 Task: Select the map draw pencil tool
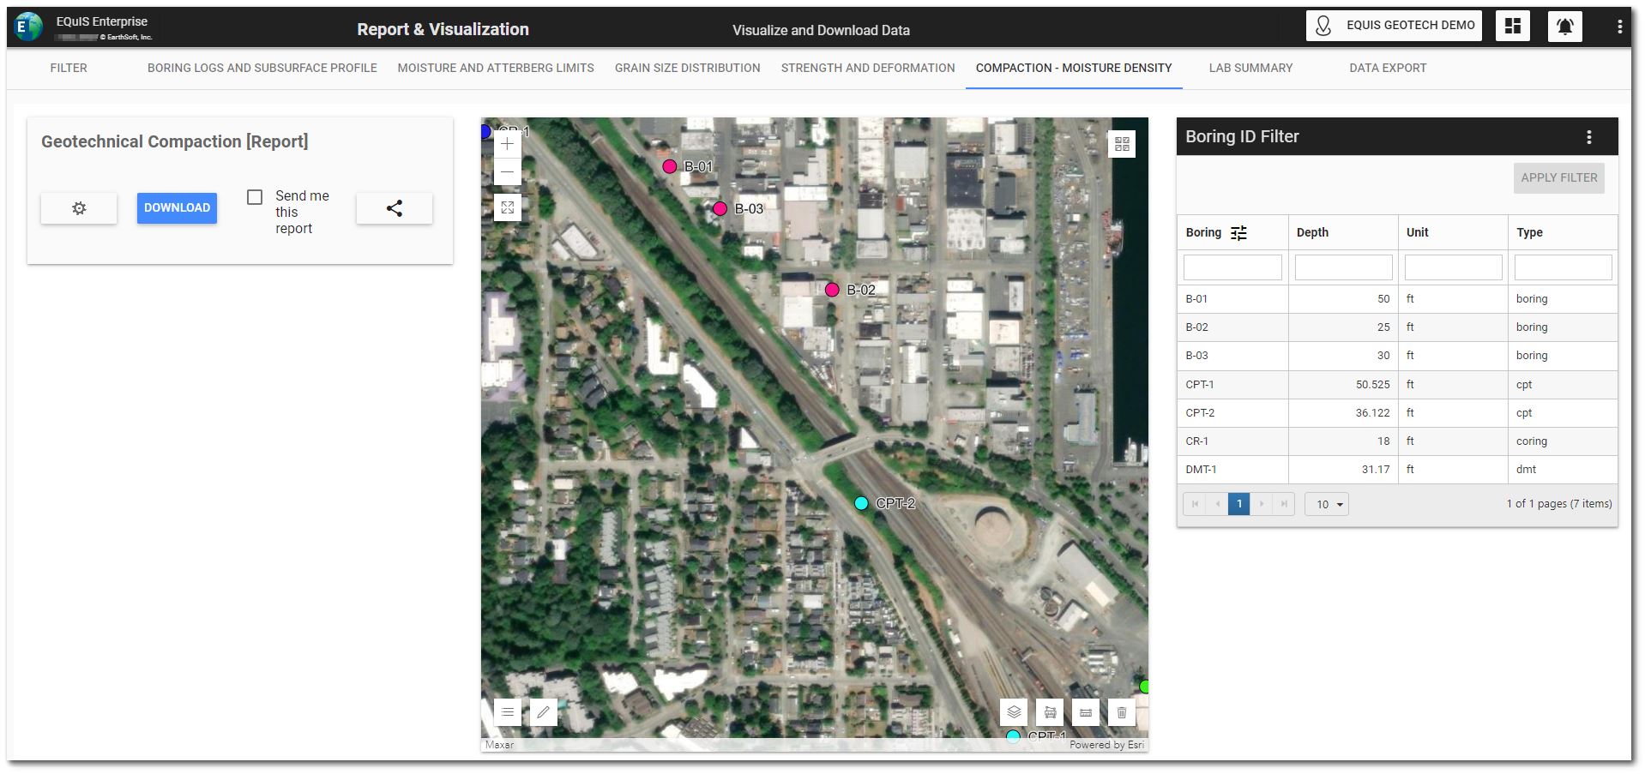[543, 712]
